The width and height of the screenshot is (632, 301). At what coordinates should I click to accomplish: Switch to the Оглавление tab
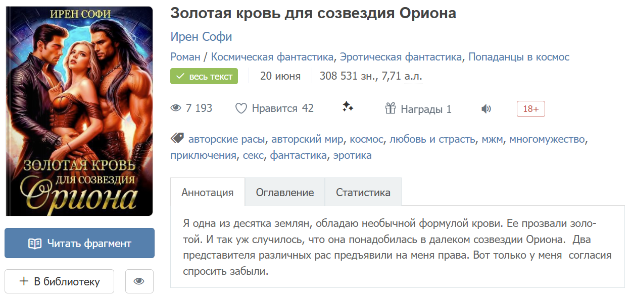285,192
